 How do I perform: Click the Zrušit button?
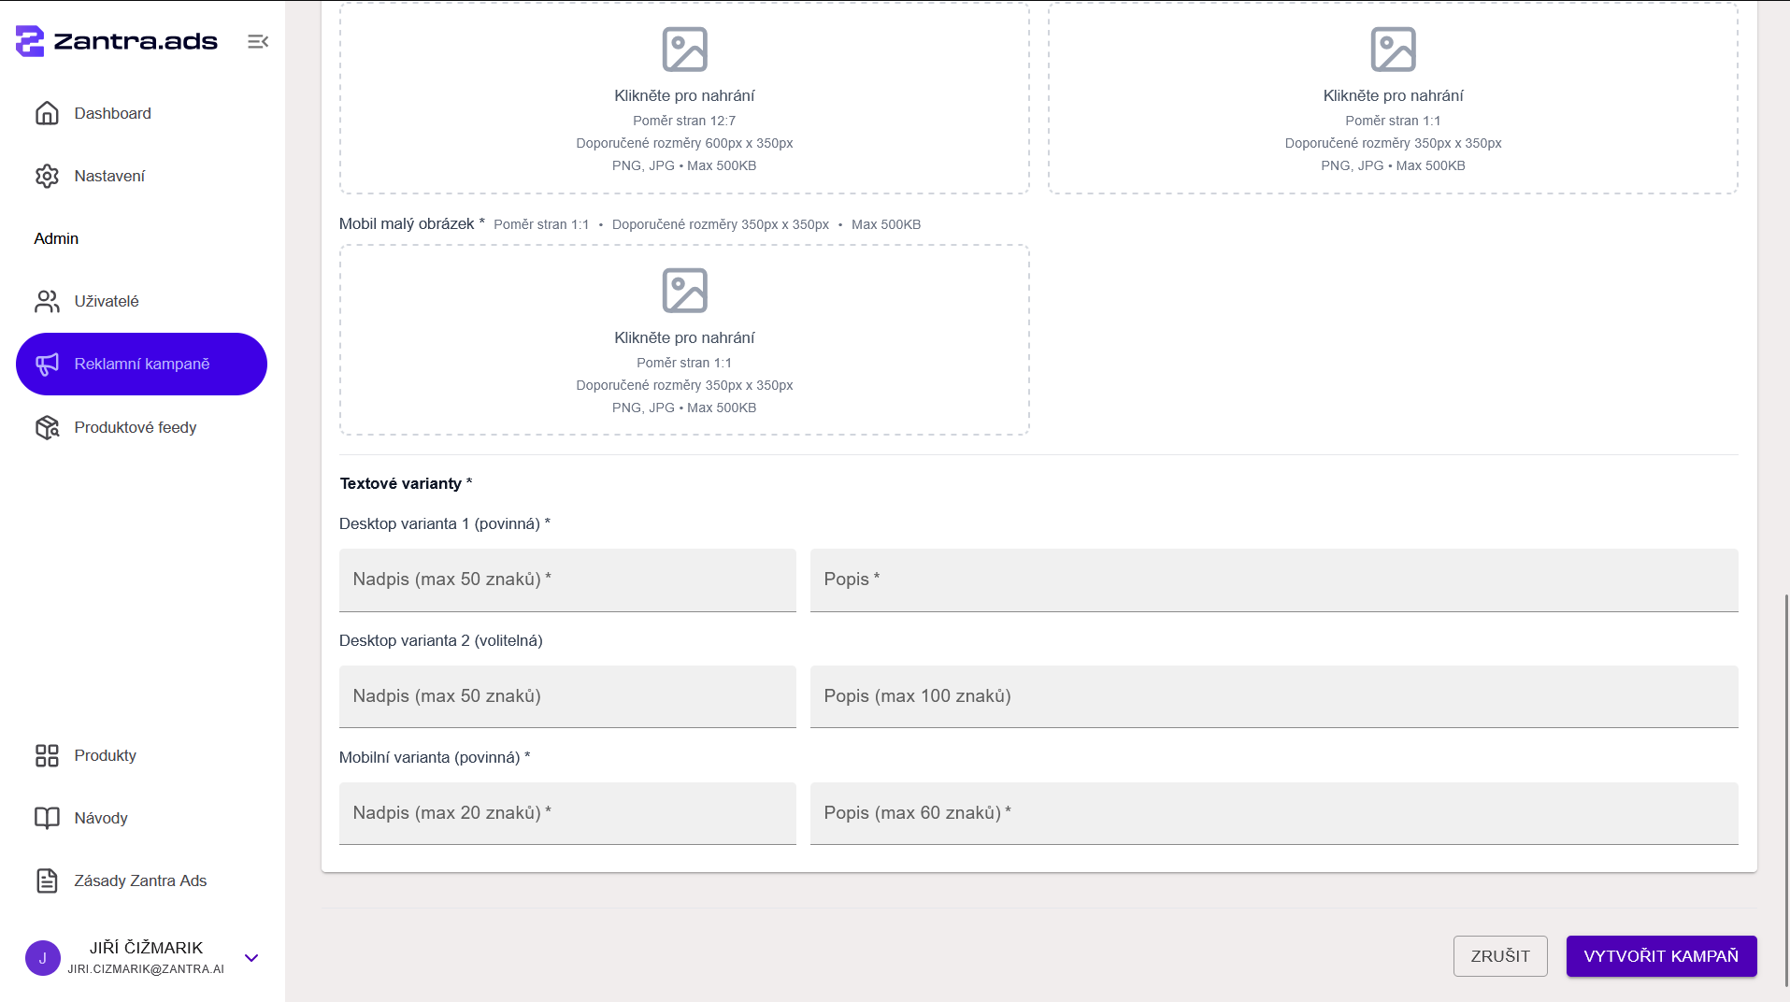coord(1500,956)
